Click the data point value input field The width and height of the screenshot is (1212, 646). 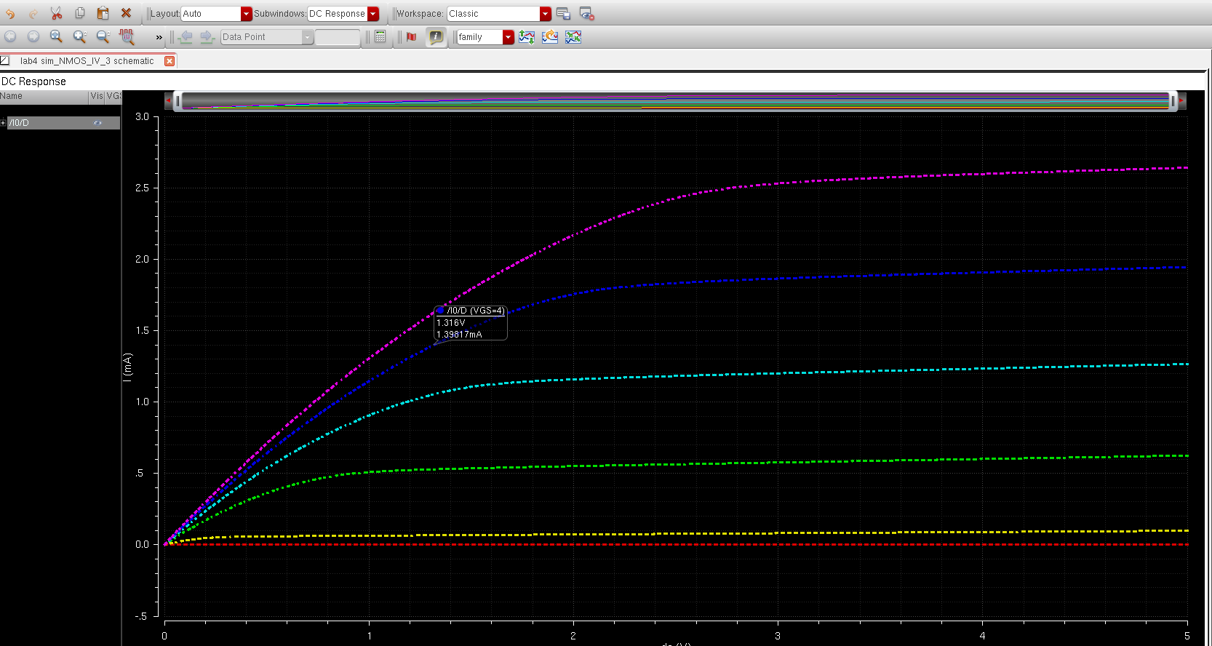[338, 37]
